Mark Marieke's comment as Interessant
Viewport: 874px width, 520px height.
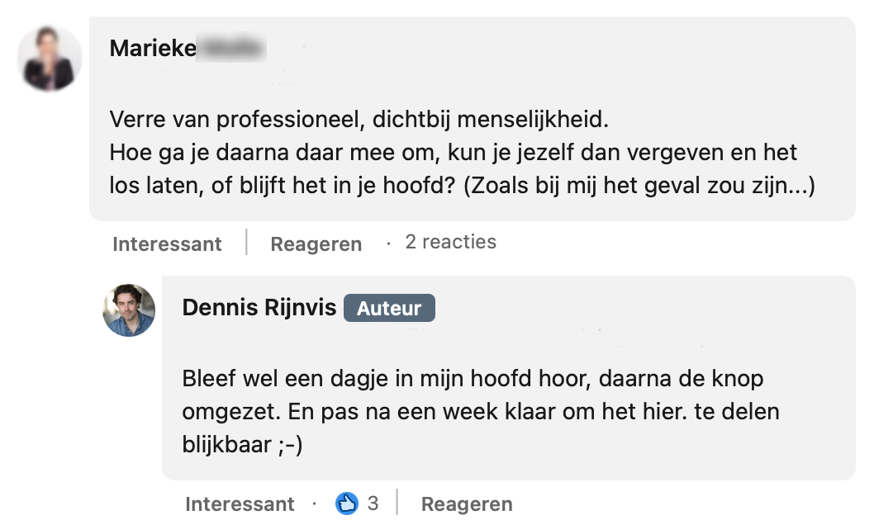pyautogui.click(x=167, y=243)
